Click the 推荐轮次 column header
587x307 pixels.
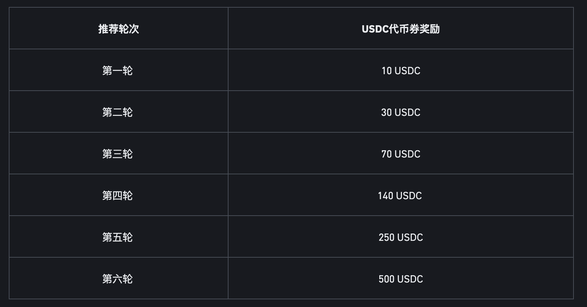(119, 29)
